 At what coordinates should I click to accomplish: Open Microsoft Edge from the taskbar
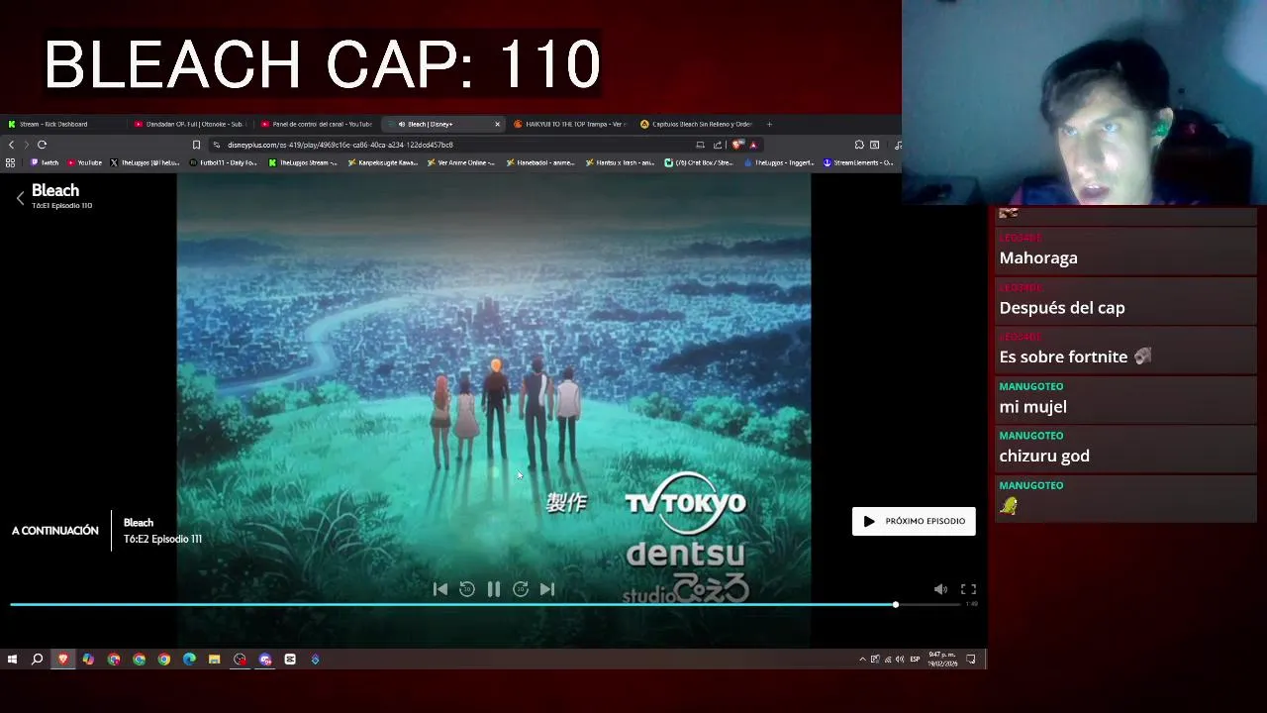coord(189,659)
